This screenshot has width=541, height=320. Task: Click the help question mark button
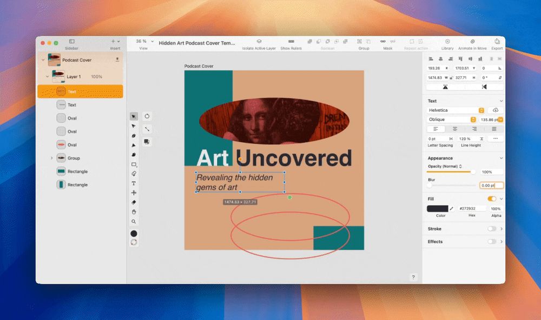click(x=413, y=277)
